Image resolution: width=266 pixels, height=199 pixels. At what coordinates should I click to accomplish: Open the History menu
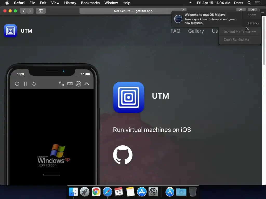pos(70,3)
